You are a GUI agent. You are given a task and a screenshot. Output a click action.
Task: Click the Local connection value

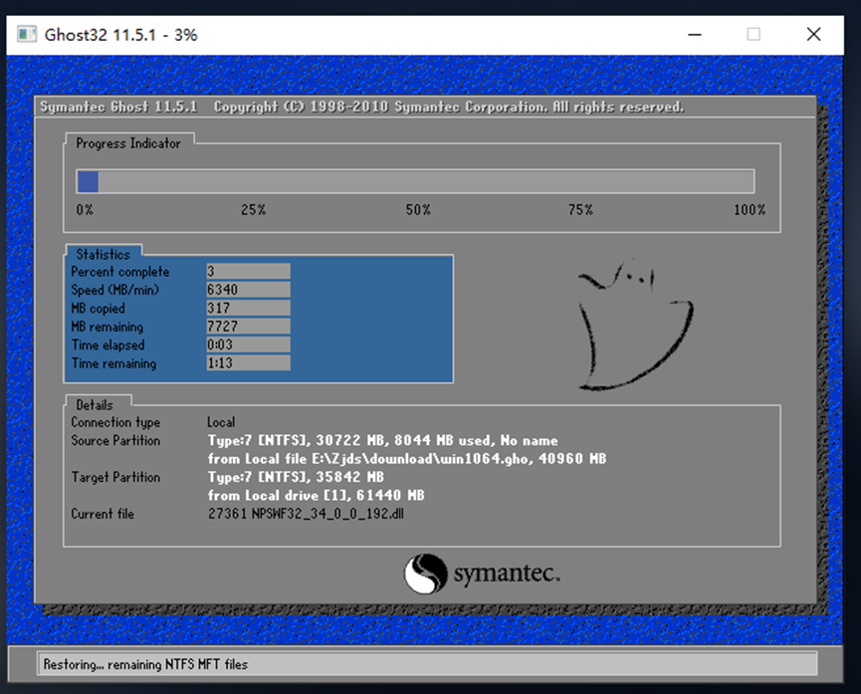click(x=221, y=422)
